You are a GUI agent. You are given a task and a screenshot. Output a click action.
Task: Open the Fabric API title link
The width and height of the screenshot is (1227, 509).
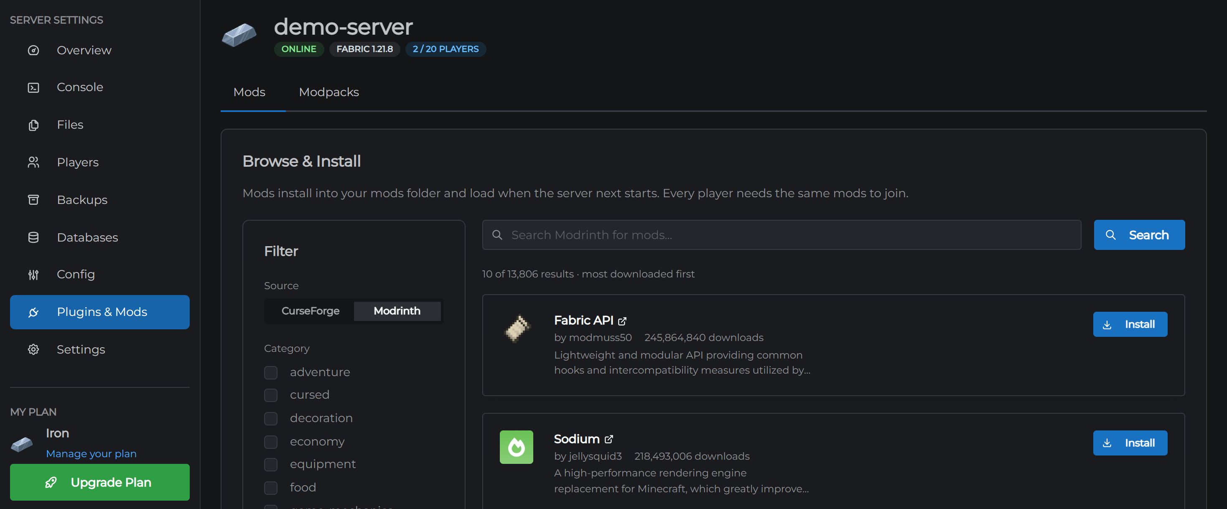click(x=583, y=321)
